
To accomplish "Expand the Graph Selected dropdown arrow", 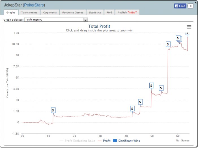I will coord(86,20).
